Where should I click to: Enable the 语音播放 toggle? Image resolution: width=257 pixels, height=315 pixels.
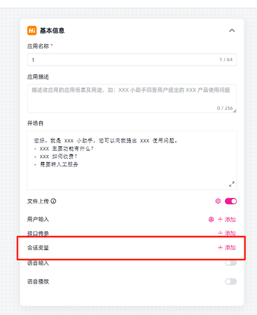231,282
